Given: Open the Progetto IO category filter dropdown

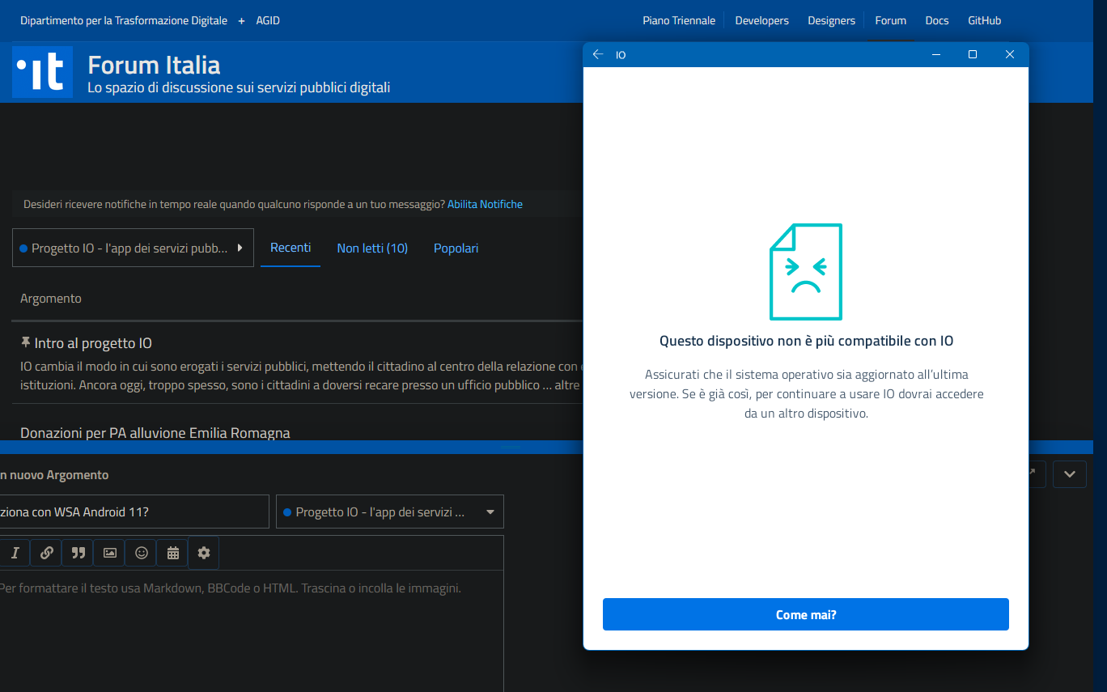Looking at the screenshot, I should click(x=133, y=248).
